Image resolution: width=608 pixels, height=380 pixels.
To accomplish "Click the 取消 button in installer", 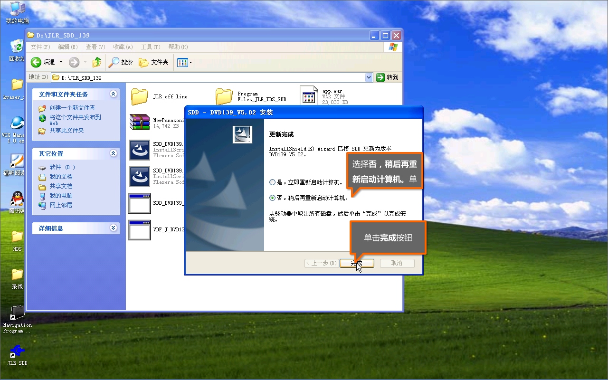I will coord(397,263).
